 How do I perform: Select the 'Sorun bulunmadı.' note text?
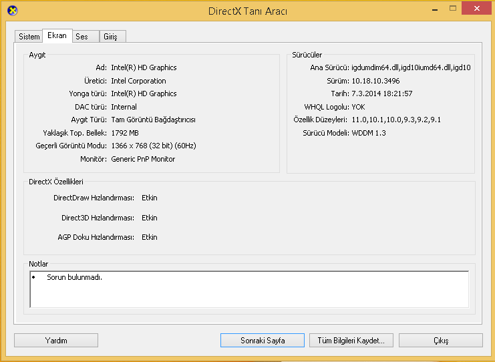click(75, 277)
